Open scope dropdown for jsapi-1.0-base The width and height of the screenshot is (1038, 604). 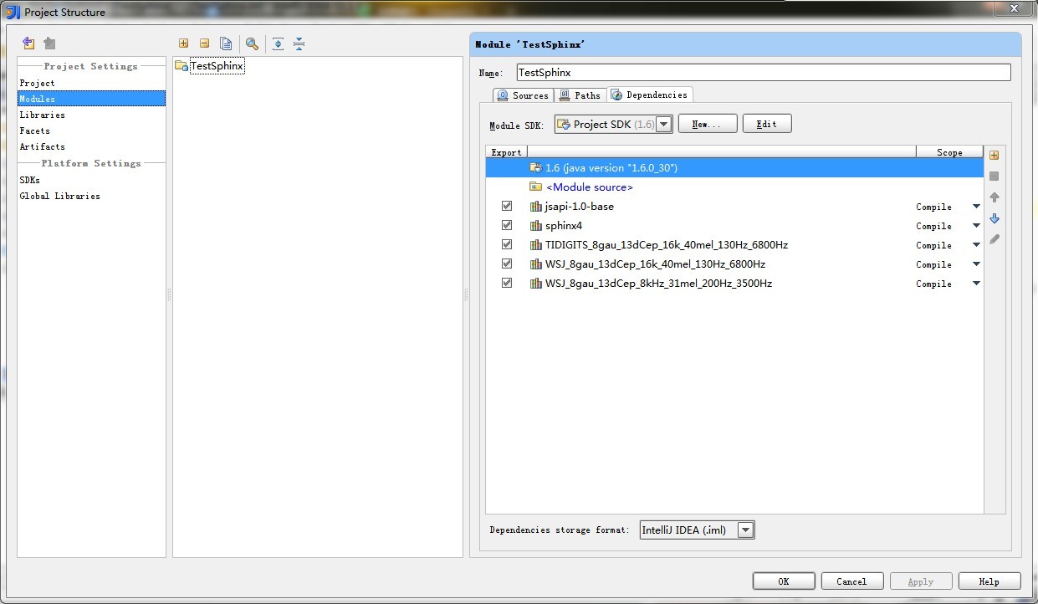pyautogui.click(x=975, y=207)
